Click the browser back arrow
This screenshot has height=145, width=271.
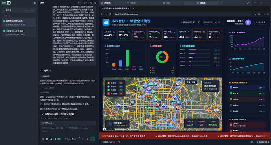coord(102,14)
